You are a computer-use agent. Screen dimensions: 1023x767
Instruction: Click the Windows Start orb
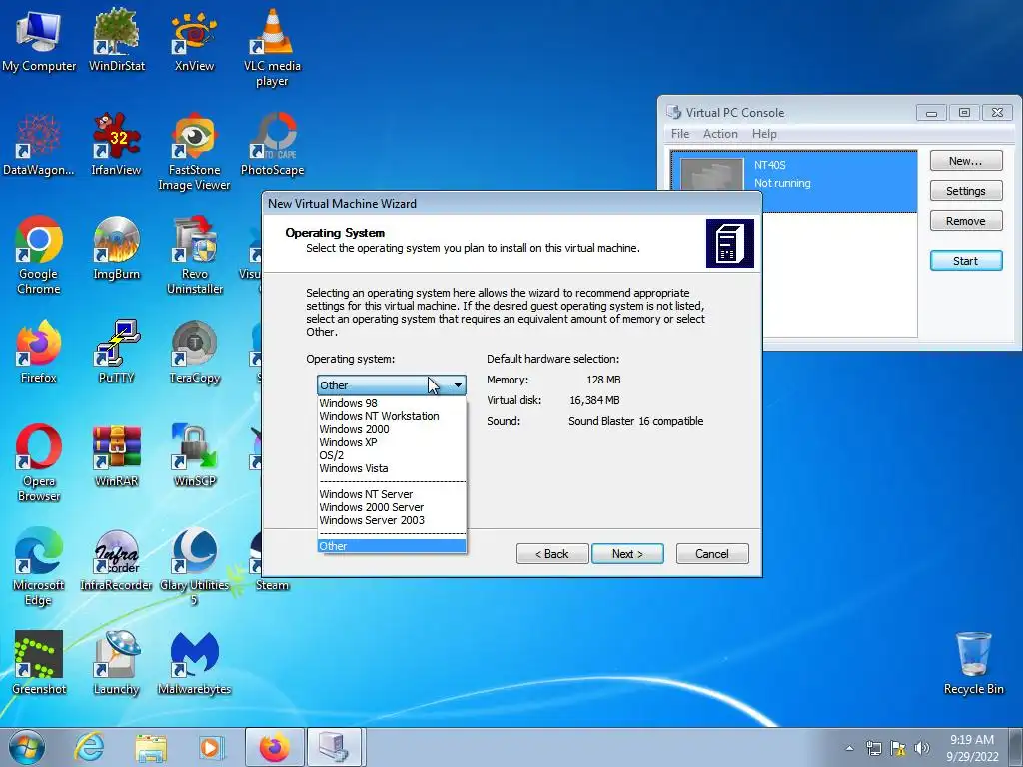[x=27, y=747]
